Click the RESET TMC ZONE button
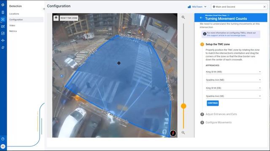Screen dimensions: 270x151 [69, 18]
